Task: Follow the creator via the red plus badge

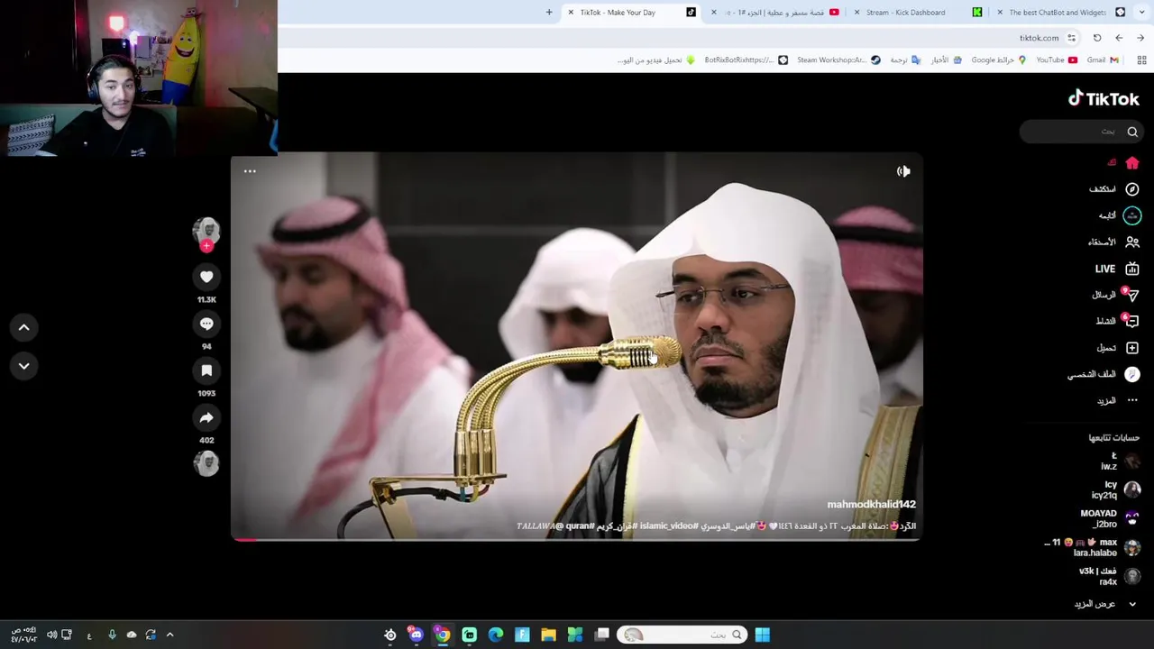Action: [x=206, y=245]
